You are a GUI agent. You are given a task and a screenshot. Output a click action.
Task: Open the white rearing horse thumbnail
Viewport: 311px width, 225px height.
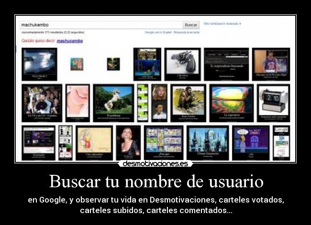pos(113,103)
